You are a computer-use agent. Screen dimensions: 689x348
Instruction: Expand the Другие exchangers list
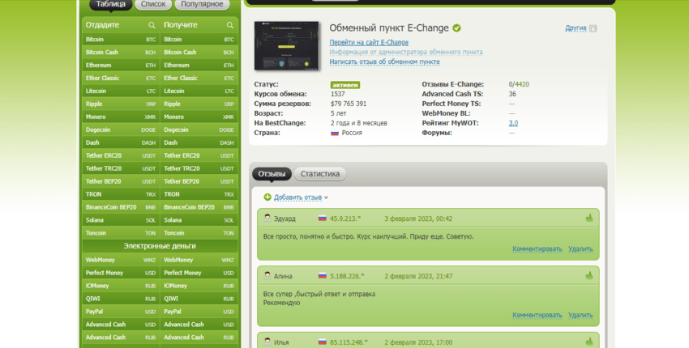pyautogui.click(x=576, y=28)
